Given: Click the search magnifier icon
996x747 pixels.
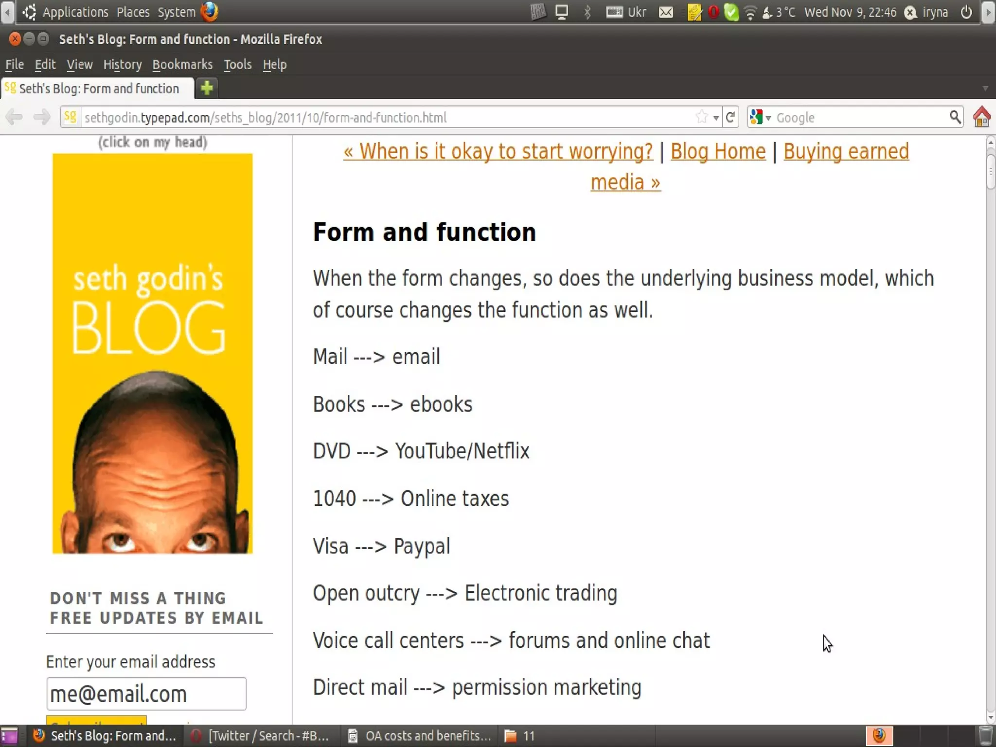Looking at the screenshot, I should pyautogui.click(x=955, y=117).
